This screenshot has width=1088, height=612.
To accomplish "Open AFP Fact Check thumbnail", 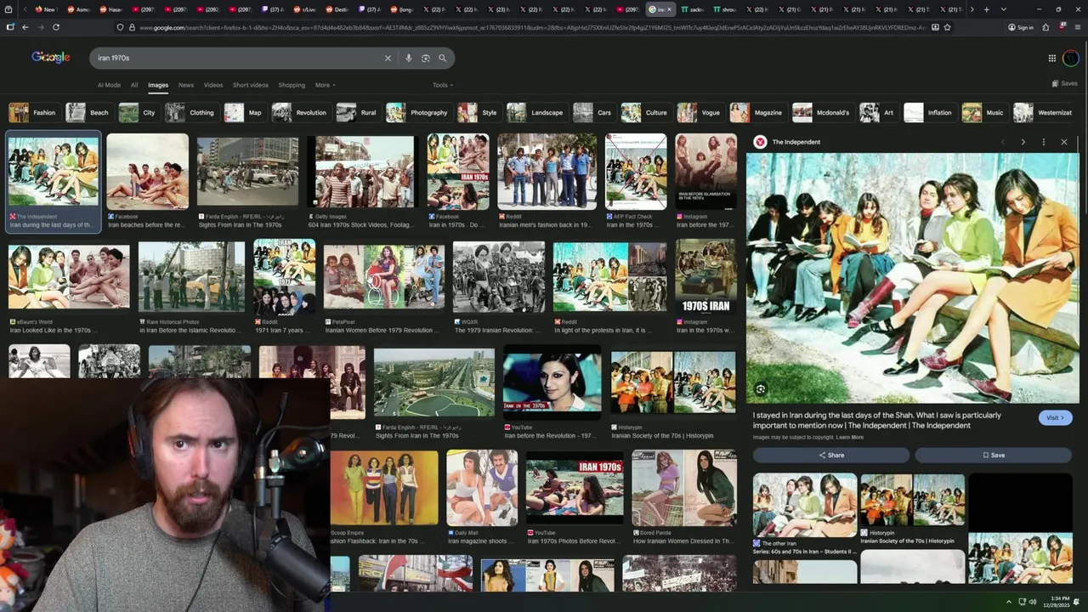I will click(636, 171).
